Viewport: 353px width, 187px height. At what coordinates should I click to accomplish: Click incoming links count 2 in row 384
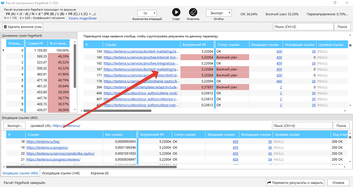[x=281, y=87]
